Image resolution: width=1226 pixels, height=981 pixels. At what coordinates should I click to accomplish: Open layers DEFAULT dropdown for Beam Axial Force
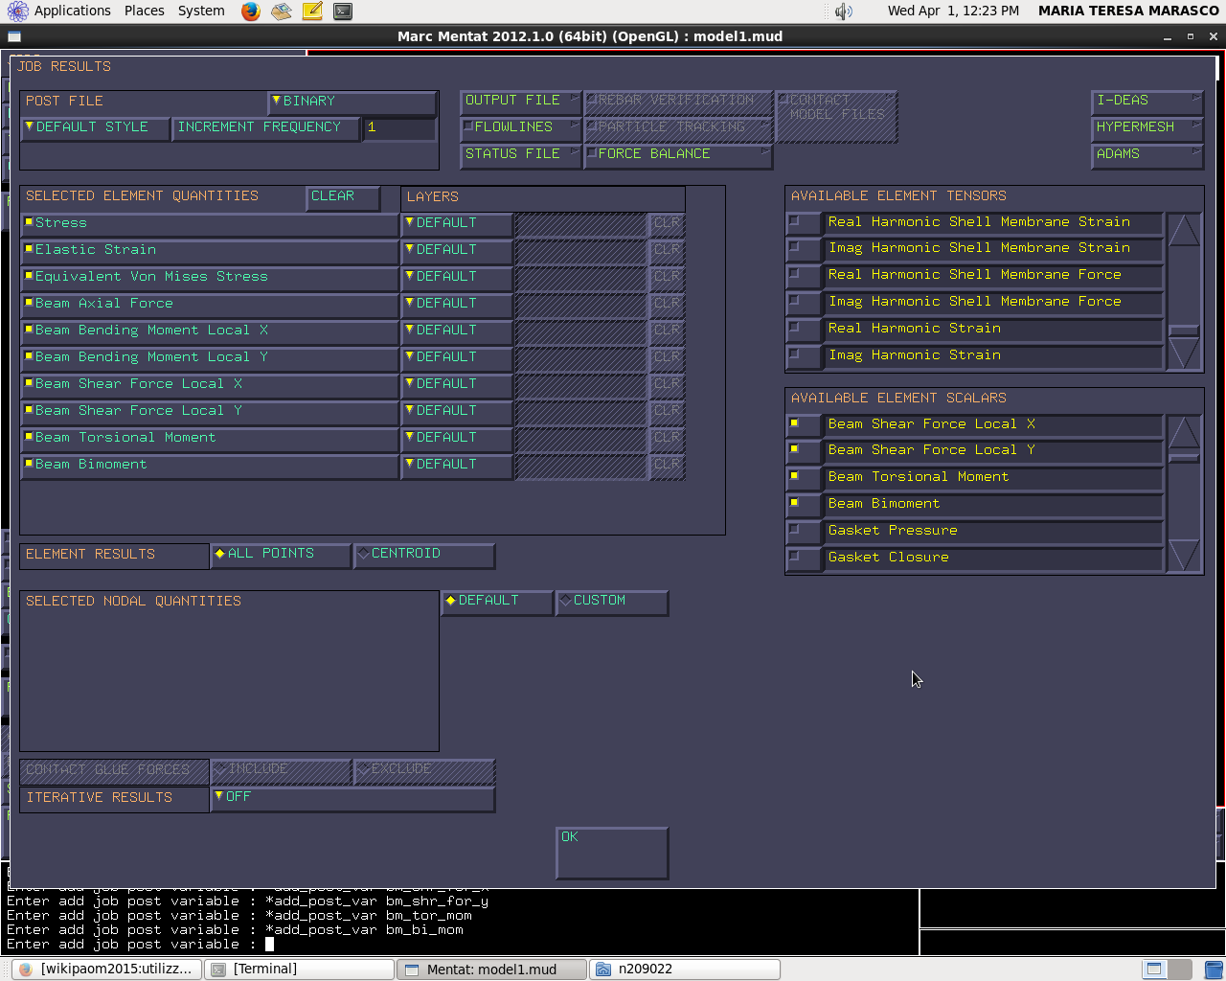point(456,304)
